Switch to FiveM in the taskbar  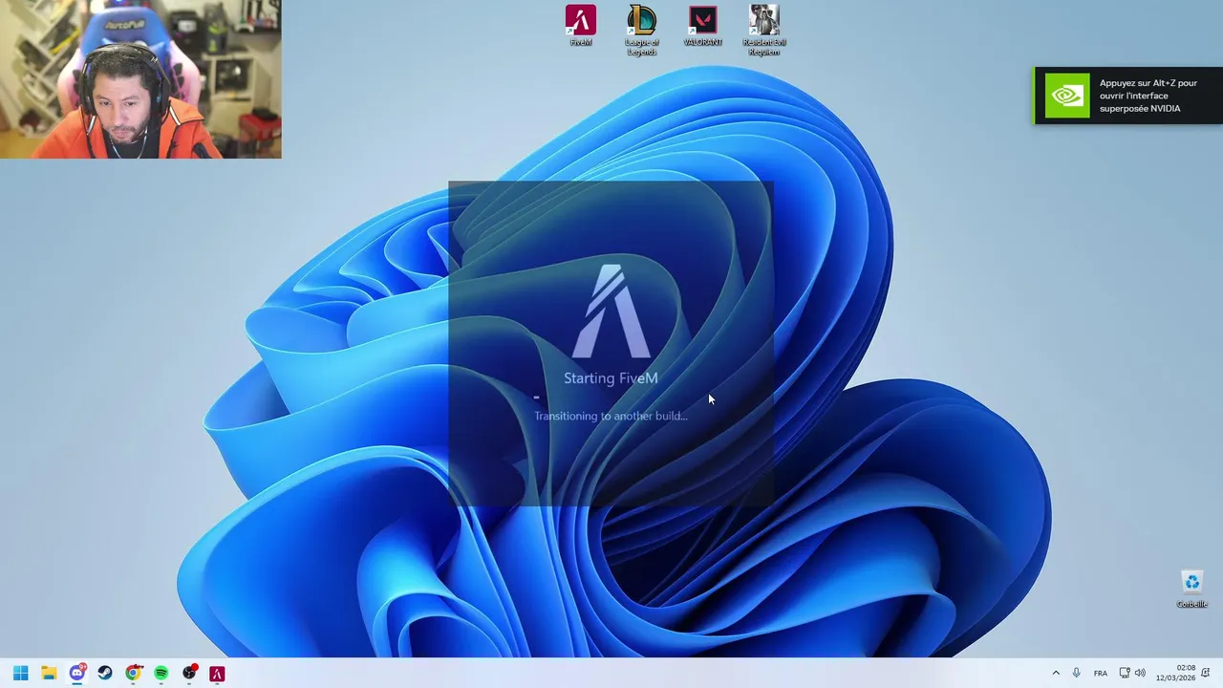[217, 673]
